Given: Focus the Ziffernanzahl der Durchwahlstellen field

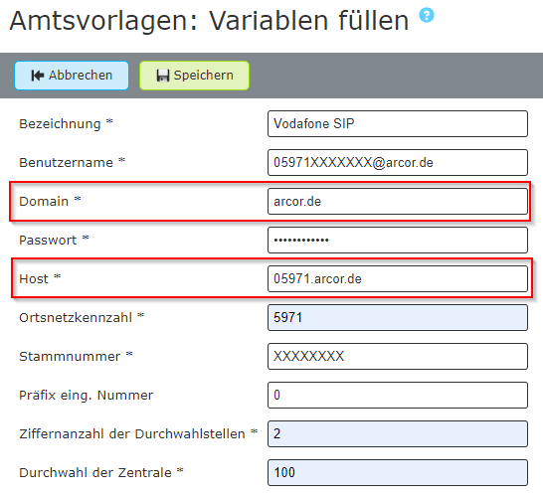Looking at the screenshot, I should (x=398, y=433).
